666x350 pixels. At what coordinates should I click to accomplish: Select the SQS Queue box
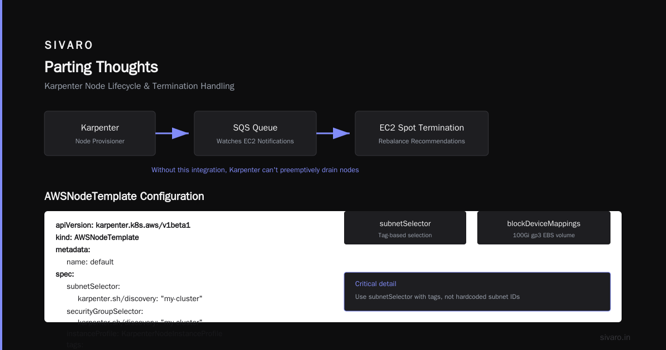(x=255, y=133)
